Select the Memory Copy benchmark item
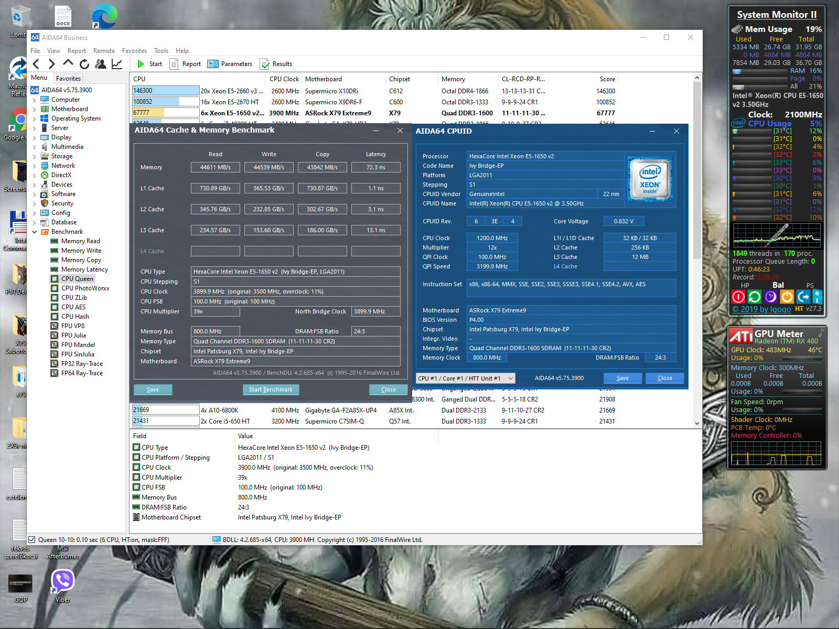This screenshot has width=839, height=629. pyautogui.click(x=81, y=260)
